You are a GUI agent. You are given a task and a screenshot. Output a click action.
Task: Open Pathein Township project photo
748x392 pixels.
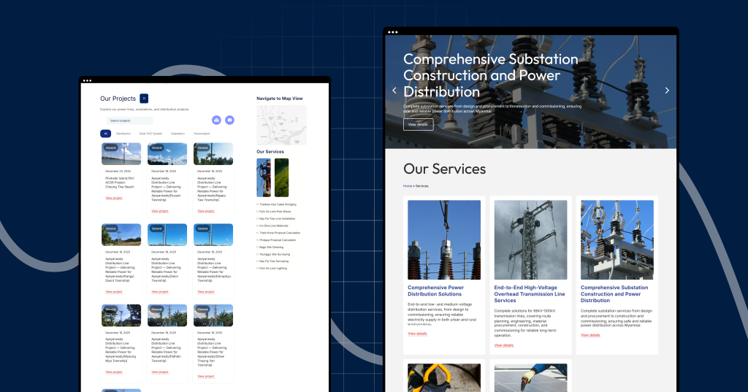point(167,315)
